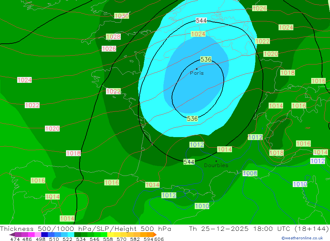
Task: Select the red 1018 label on white background
Action: 73,153
